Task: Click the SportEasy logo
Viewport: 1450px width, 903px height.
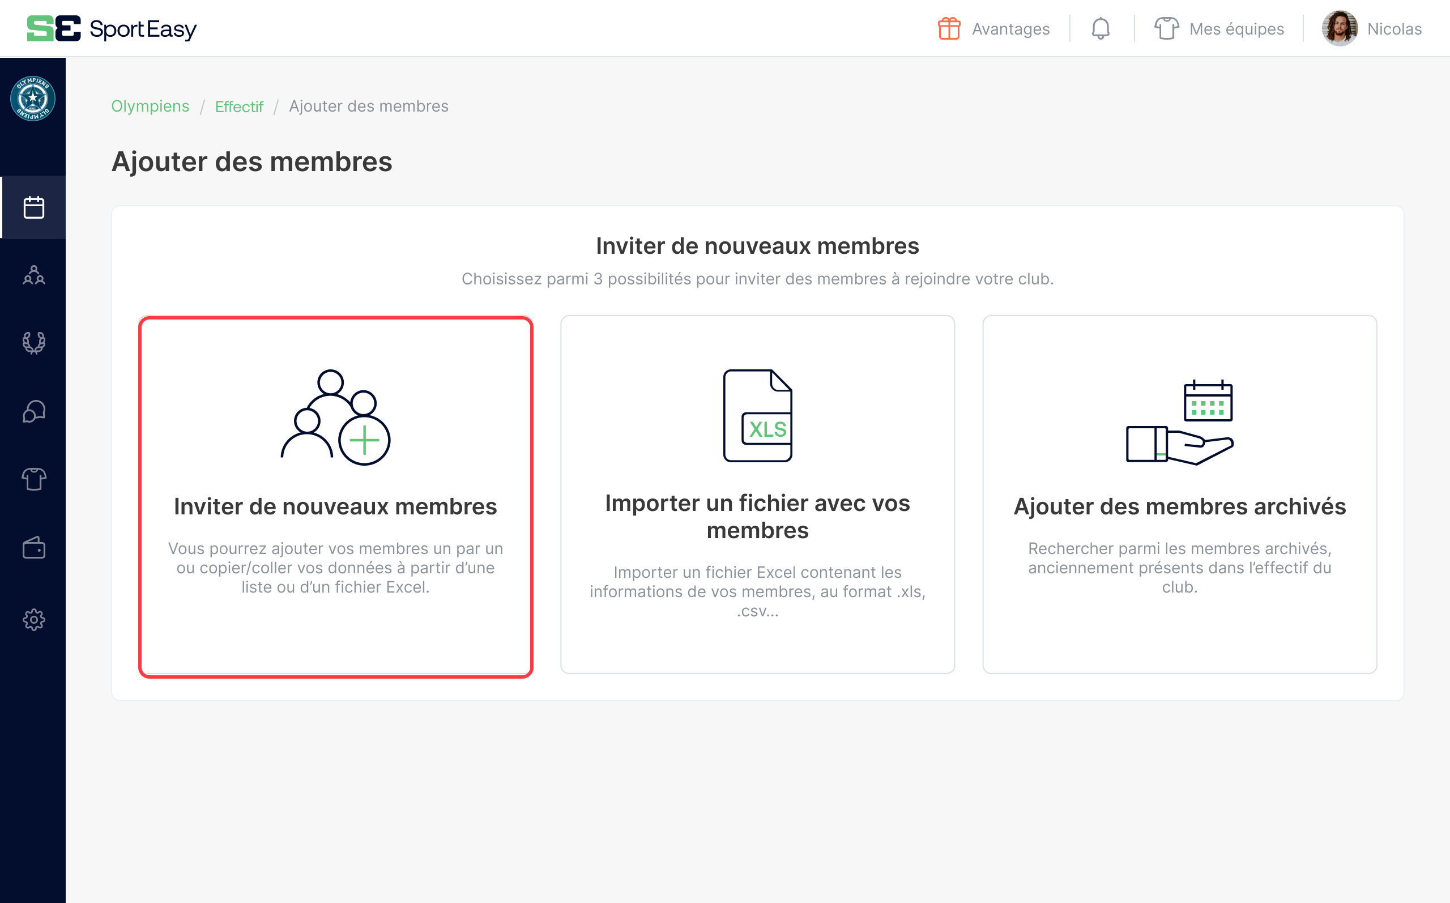Action: tap(111, 28)
